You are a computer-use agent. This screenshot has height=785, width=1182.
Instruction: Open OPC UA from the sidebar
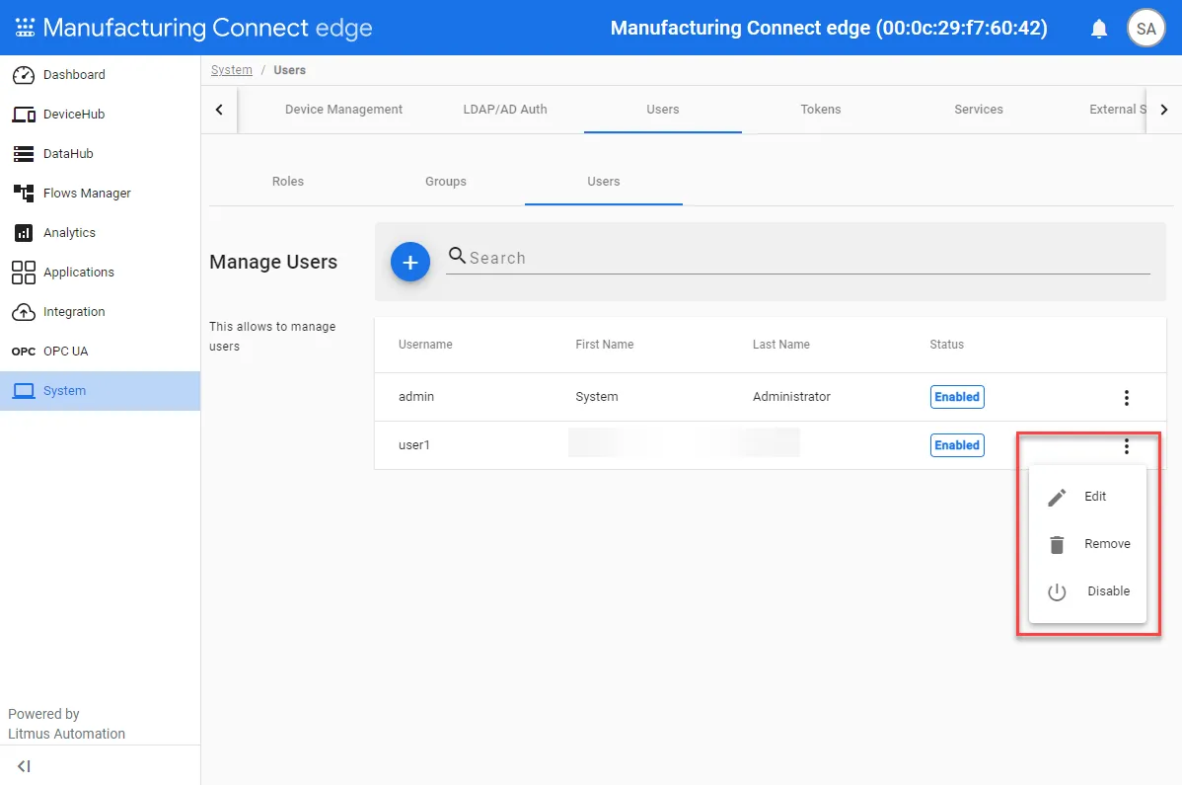click(x=101, y=352)
